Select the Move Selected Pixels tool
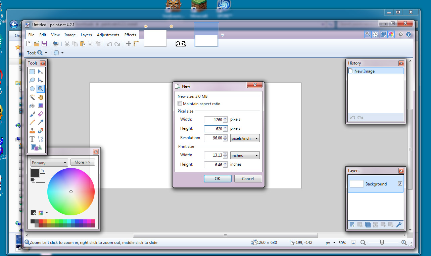 [x=41, y=72]
